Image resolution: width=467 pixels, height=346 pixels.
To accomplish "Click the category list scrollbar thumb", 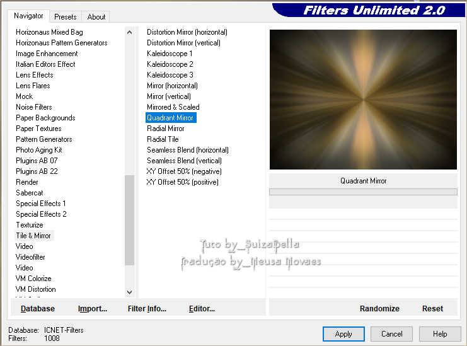I will [129, 220].
